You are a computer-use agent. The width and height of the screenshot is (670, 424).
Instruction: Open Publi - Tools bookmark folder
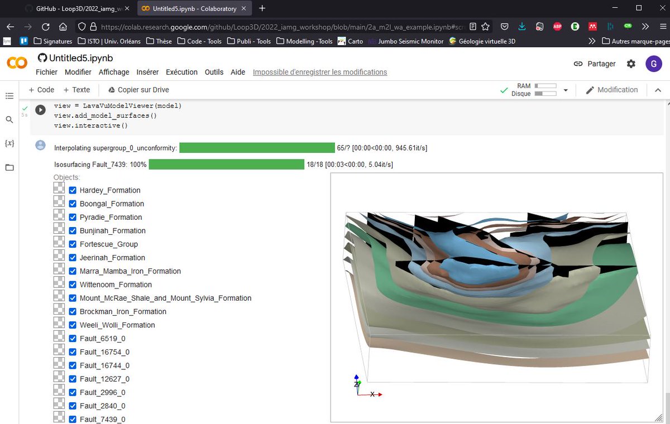(249, 41)
